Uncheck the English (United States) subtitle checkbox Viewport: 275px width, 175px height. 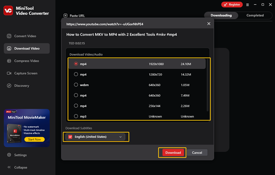pos(70,137)
